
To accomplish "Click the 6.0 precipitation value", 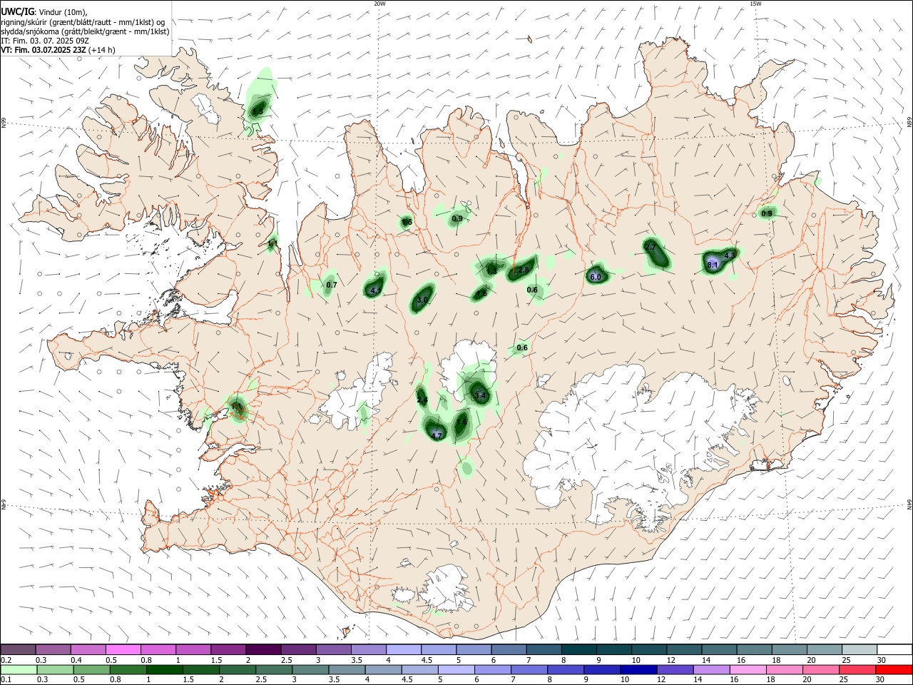I will tap(596, 277).
